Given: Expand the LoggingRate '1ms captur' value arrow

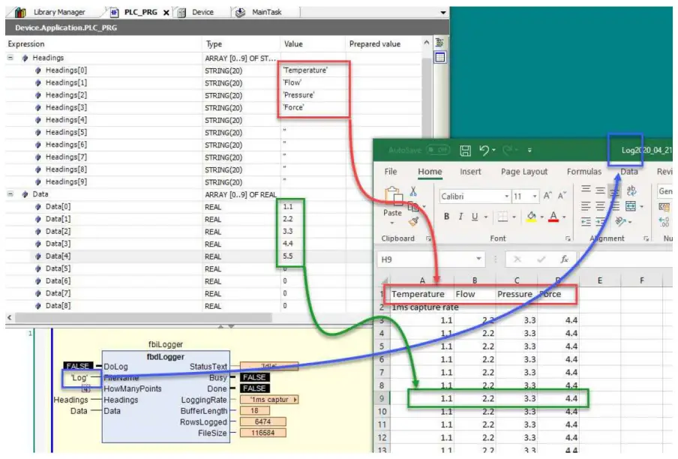Looking at the screenshot, I should click(x=295, y=400).
